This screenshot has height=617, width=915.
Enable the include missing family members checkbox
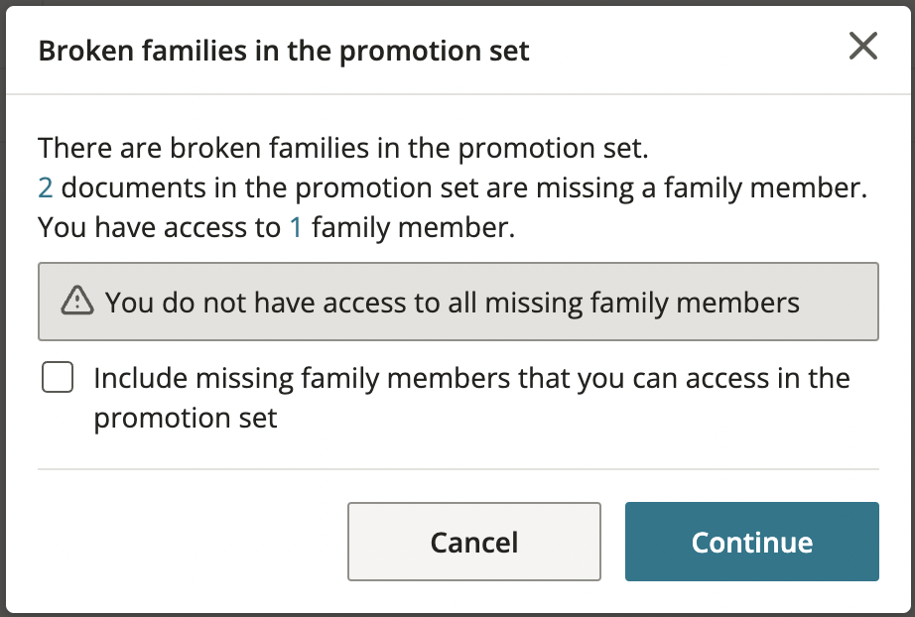[x=58, y=377]
